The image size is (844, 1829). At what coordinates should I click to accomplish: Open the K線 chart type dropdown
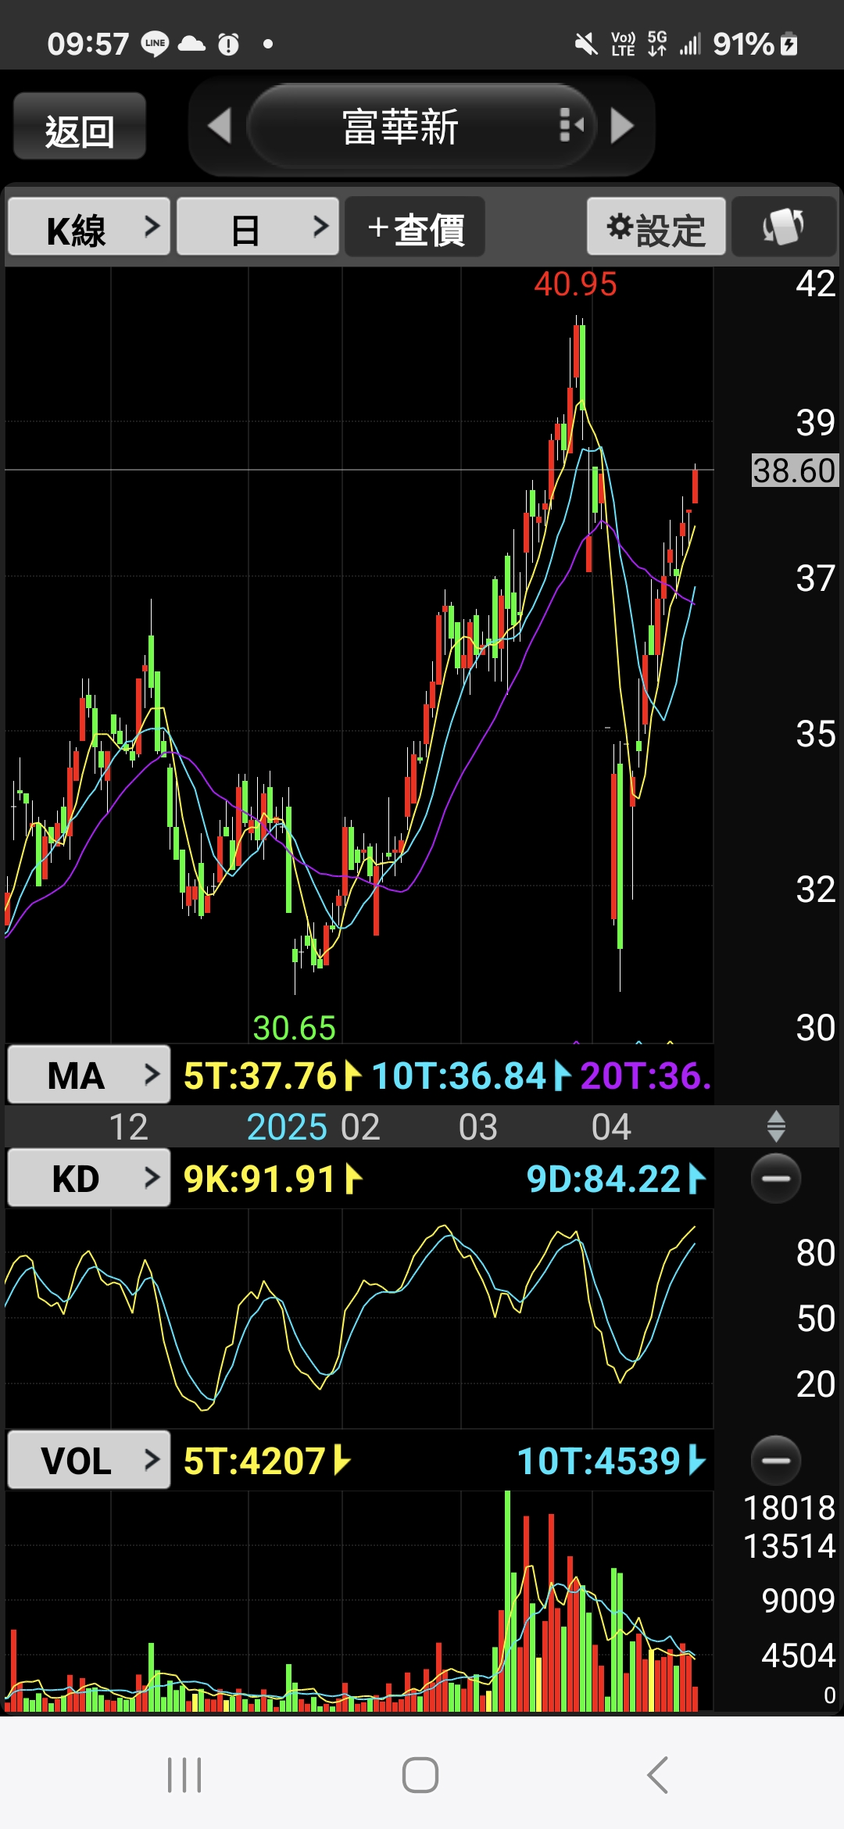89,227
